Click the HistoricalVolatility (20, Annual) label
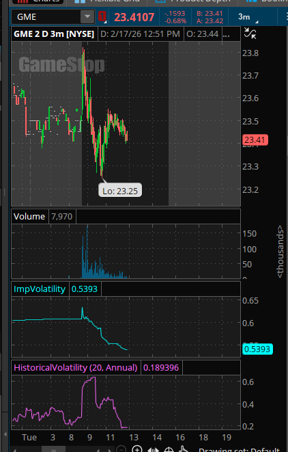This screenshot has width=288, height=452. coord(76,367)
